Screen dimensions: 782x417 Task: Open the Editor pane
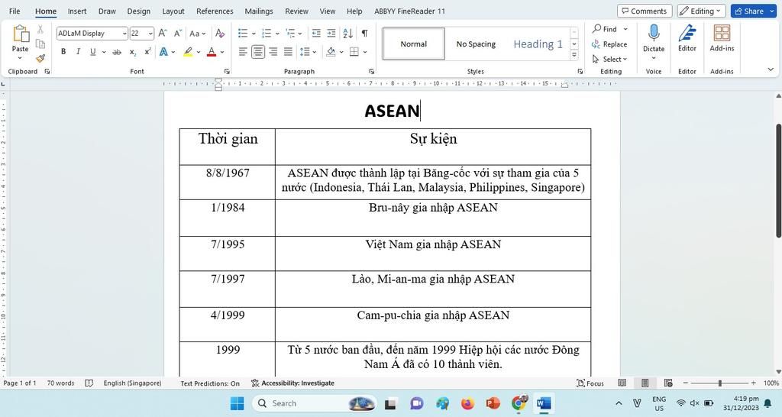point(687,38)
